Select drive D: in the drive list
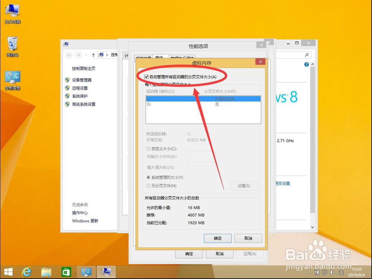This screenshot has height=279, width=372. (x=167, y=105)
